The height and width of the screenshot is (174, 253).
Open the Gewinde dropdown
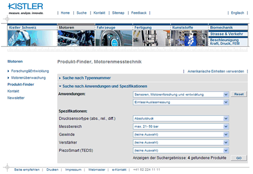(181, 134)
